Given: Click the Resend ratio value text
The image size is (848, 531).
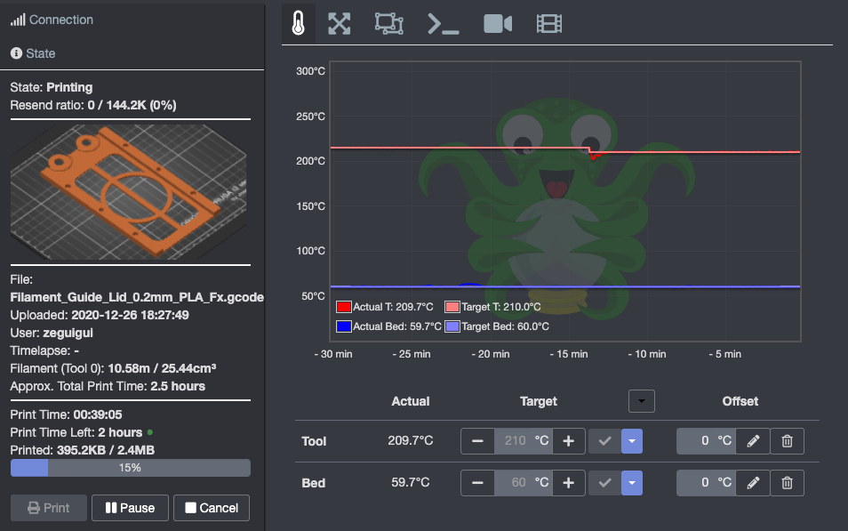Looking at the screenshot, I should click(132, 105).
